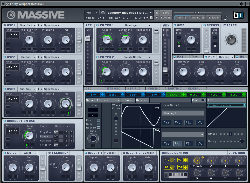Toggle the LFO Mono switch
250x183 pixels.
(x=203, y=100)
